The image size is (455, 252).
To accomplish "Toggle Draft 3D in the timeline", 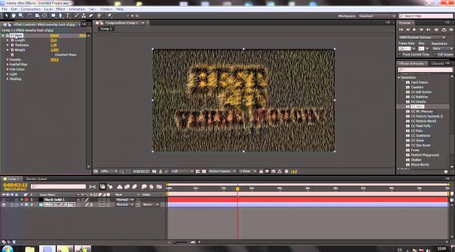I will 110,187.
